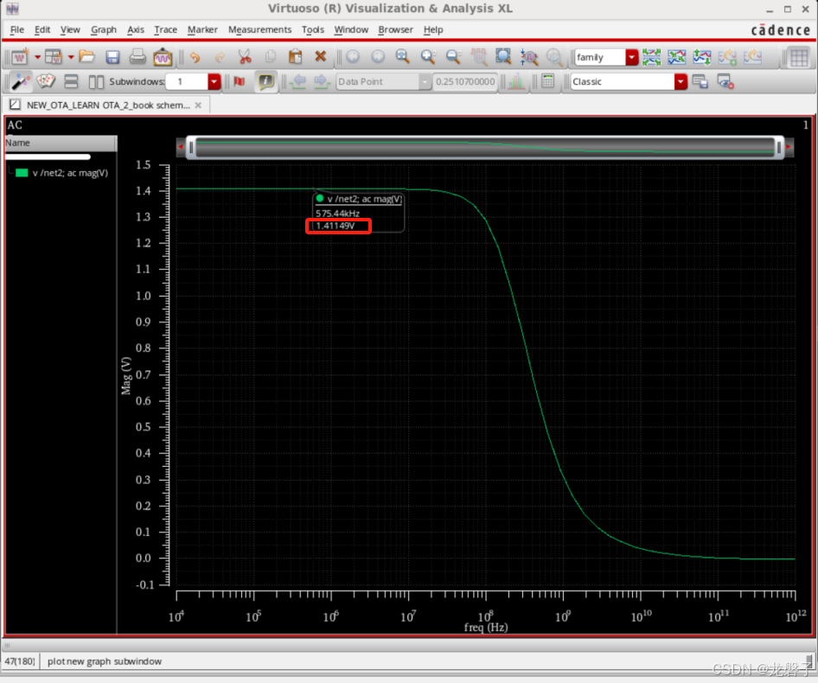818x683 pixels.
Task: Open the File menu
Action: [16, 29]
